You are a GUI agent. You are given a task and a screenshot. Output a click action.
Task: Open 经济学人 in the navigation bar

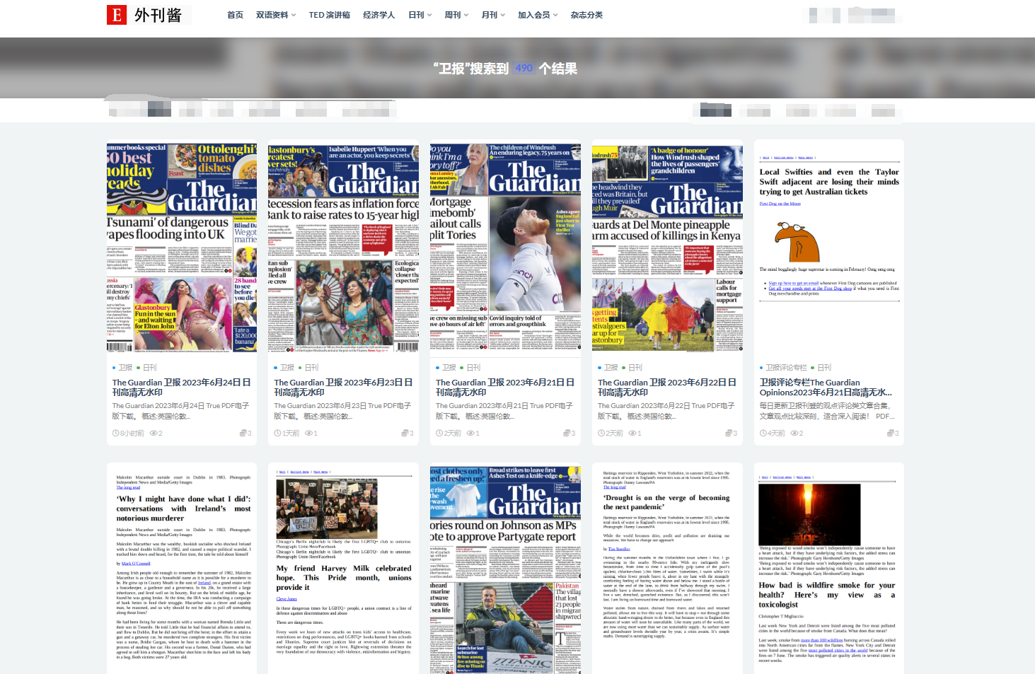point(379,15)
